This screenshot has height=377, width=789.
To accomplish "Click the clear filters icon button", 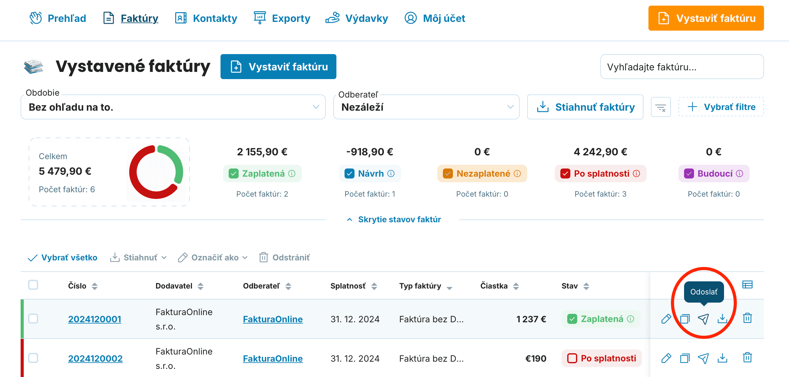I will [x=661, y=107].
